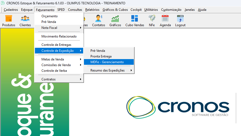The height and width of the screenshot is (136, 241).
Task: Expand Resumo das Expedições submenu
Action: [109, 70]
